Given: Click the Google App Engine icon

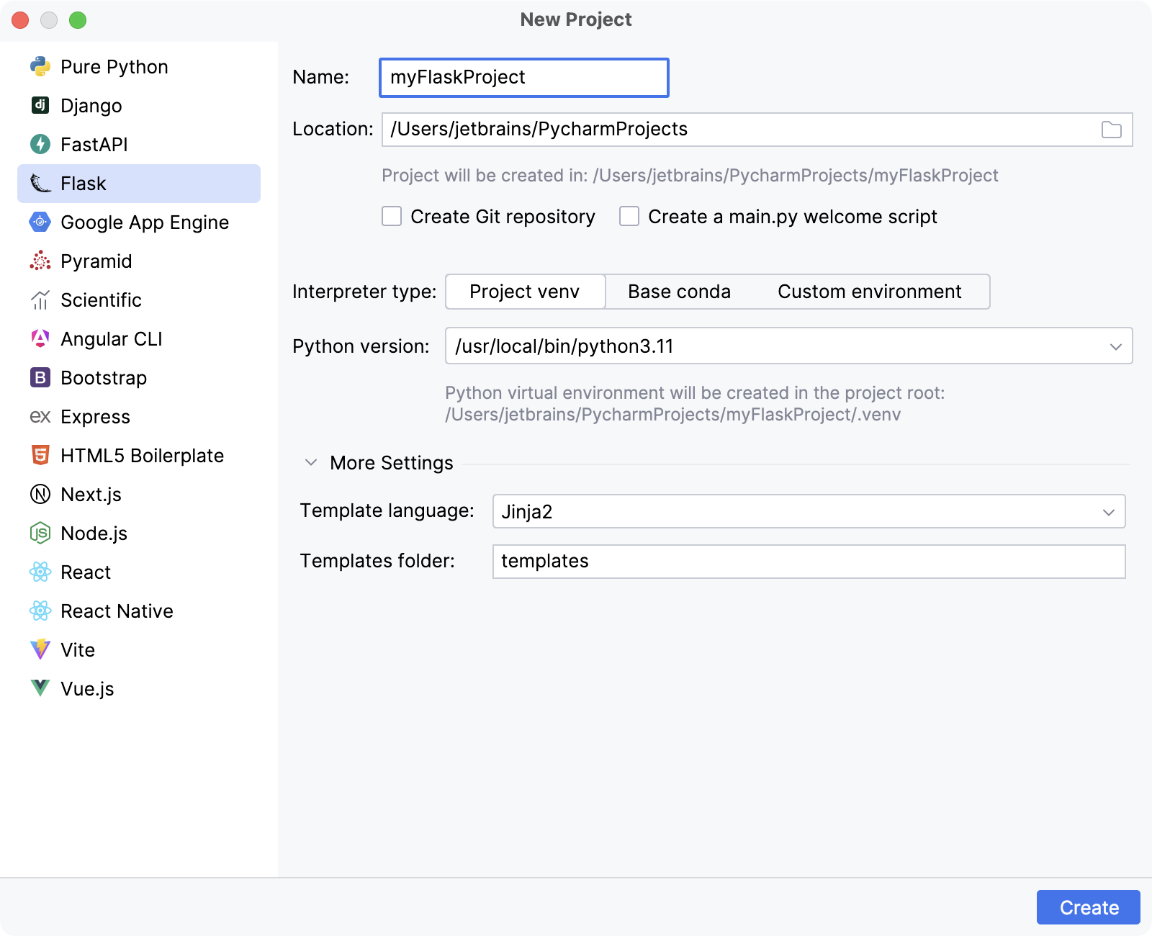Looking at the screenshot, I should tap(40, 222).
